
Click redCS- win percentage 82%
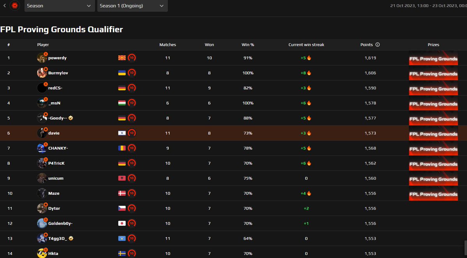point(248,88)
